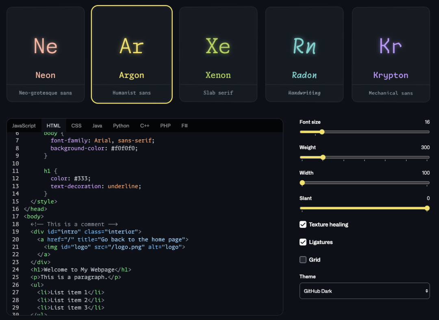
Task: Disable the Texture healing checkbox
Action: pos(303,224)
